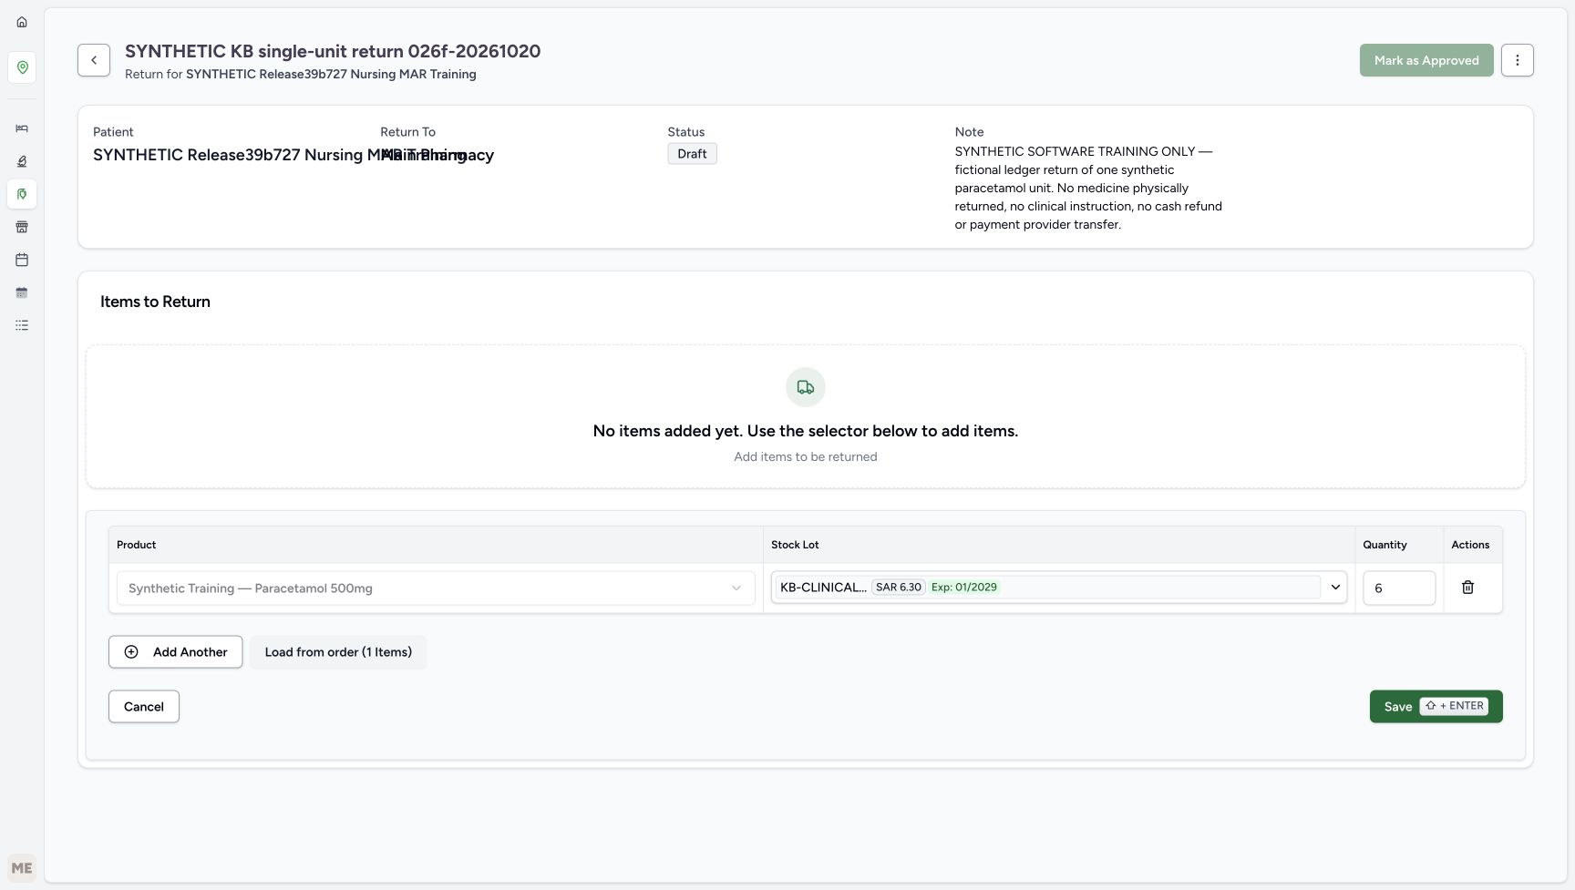Viewport: 1575px width, 890px height.
Task: Click the Actions column header
Action: tap(1470, 545)
